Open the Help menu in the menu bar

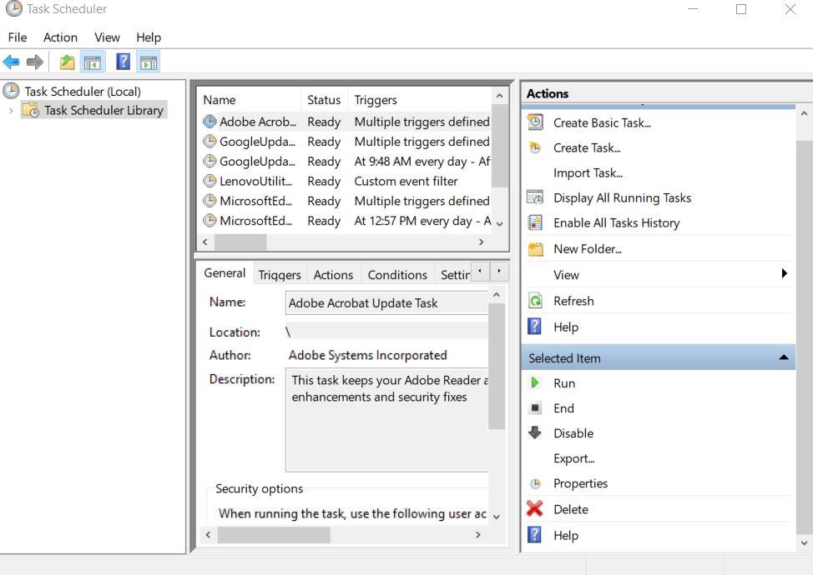click(149, 37)
